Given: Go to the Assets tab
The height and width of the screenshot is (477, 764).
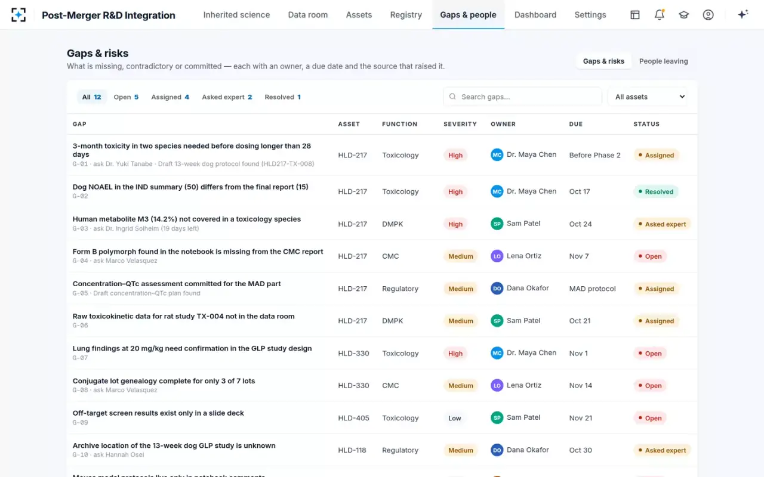Looking at the screenshot, I should [359, 15].
